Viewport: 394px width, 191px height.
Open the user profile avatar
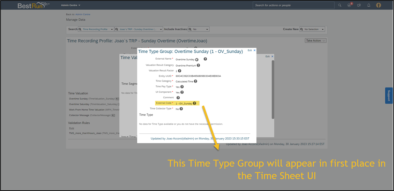(x=378, y=5)
